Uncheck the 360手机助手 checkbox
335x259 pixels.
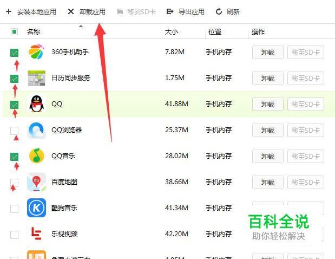14,53
